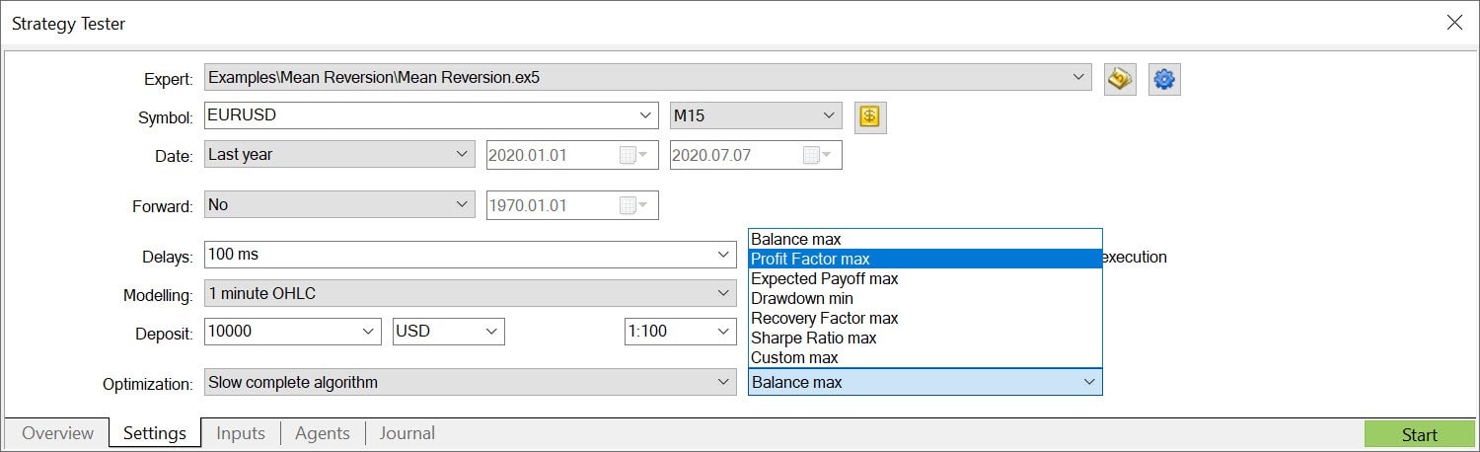Click the EURUSD symbol input field
1480x452 pixels.
[419, 115]
